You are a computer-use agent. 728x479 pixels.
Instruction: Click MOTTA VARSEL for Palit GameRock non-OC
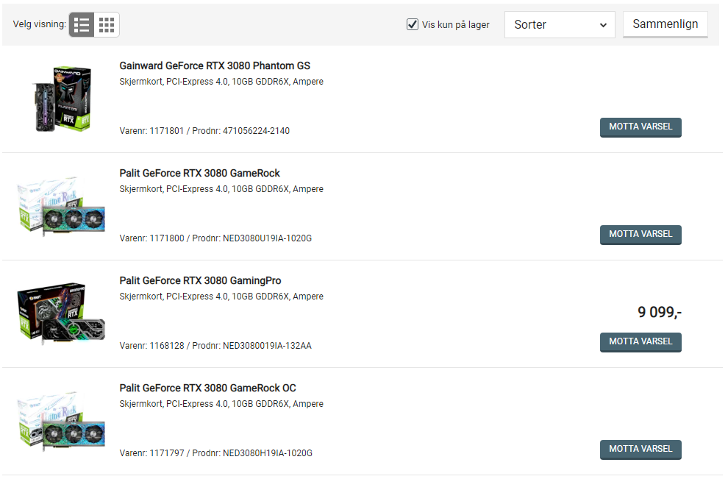[x=640, y=234]
